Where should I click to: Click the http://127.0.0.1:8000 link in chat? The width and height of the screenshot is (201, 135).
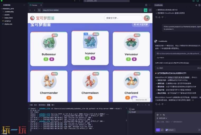click(x=179, y=77)
